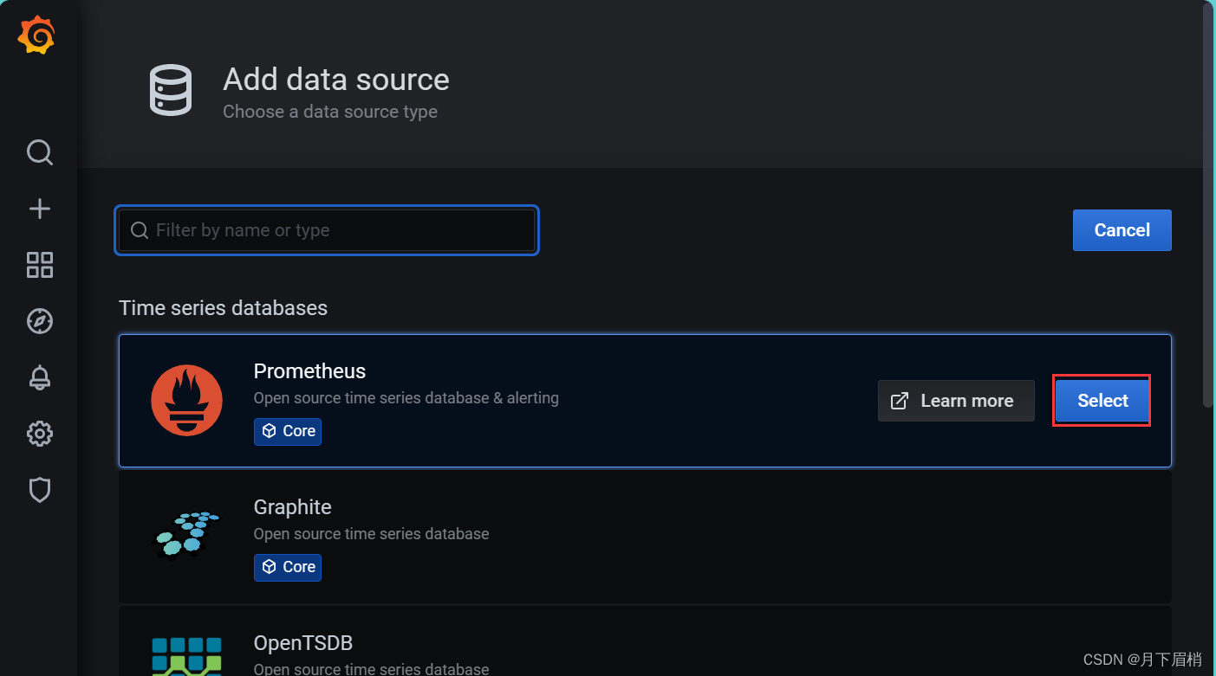Click external link icon in Learn more

900,401
